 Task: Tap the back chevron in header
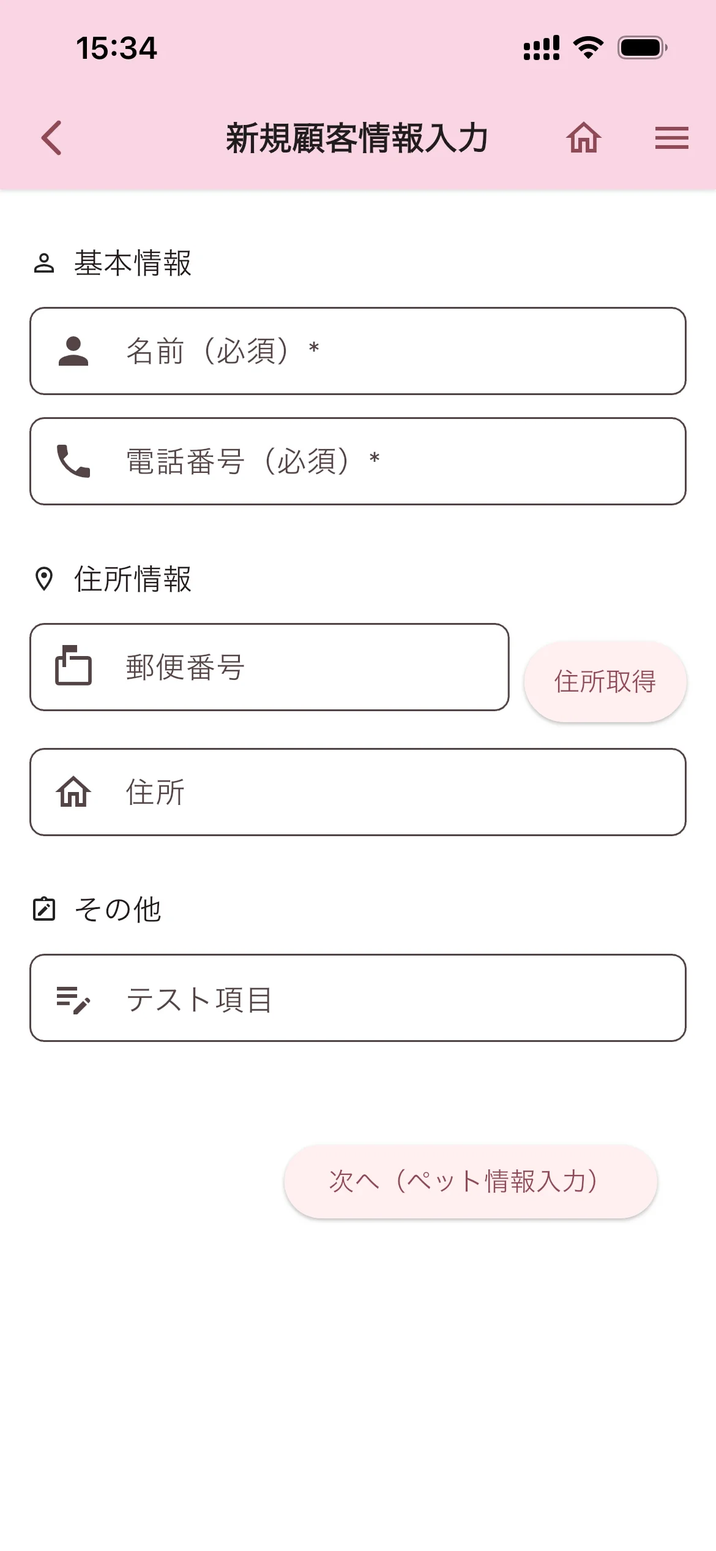[x=52, y=138]
